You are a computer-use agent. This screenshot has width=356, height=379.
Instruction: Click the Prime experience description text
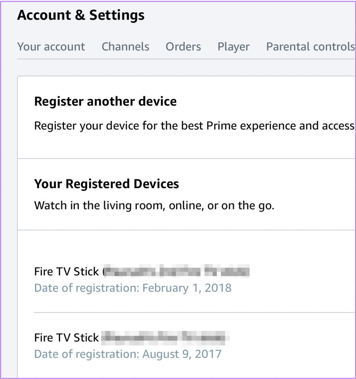pyautogui.click(x=195, y=126)
